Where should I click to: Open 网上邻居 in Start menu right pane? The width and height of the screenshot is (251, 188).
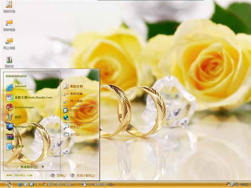(x=73, y=101)
